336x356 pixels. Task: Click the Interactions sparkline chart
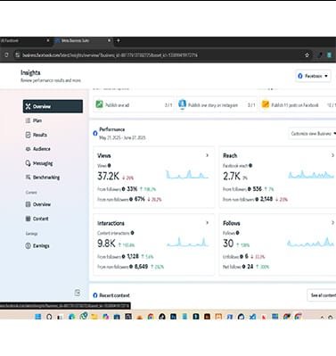tap(187, 242)
